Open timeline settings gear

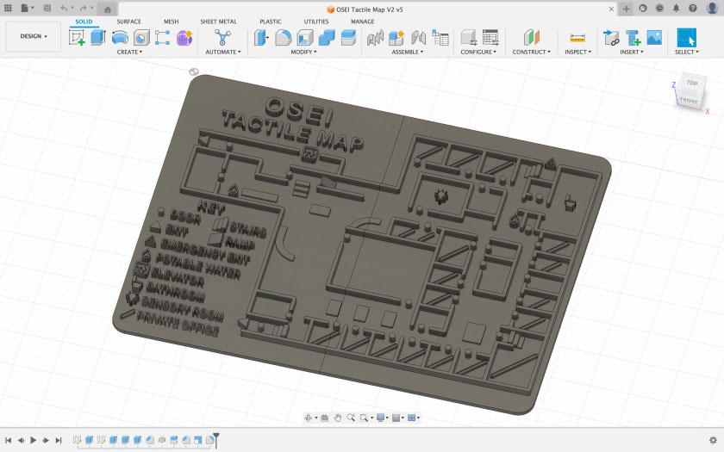(713, 440)
